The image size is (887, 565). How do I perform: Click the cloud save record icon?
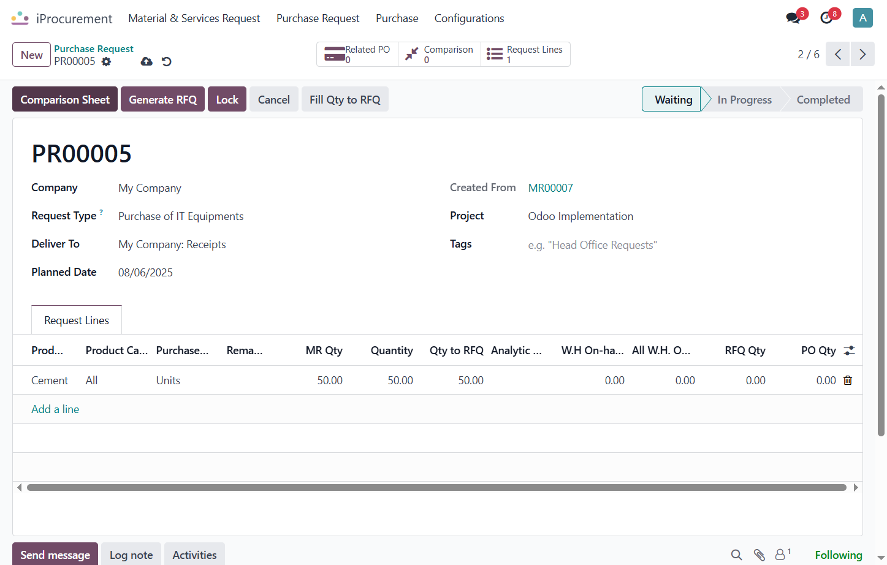[x=147, y=61]
